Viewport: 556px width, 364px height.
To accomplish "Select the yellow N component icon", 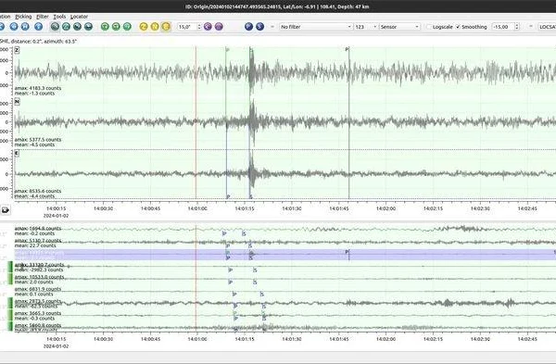I will 155,27.
